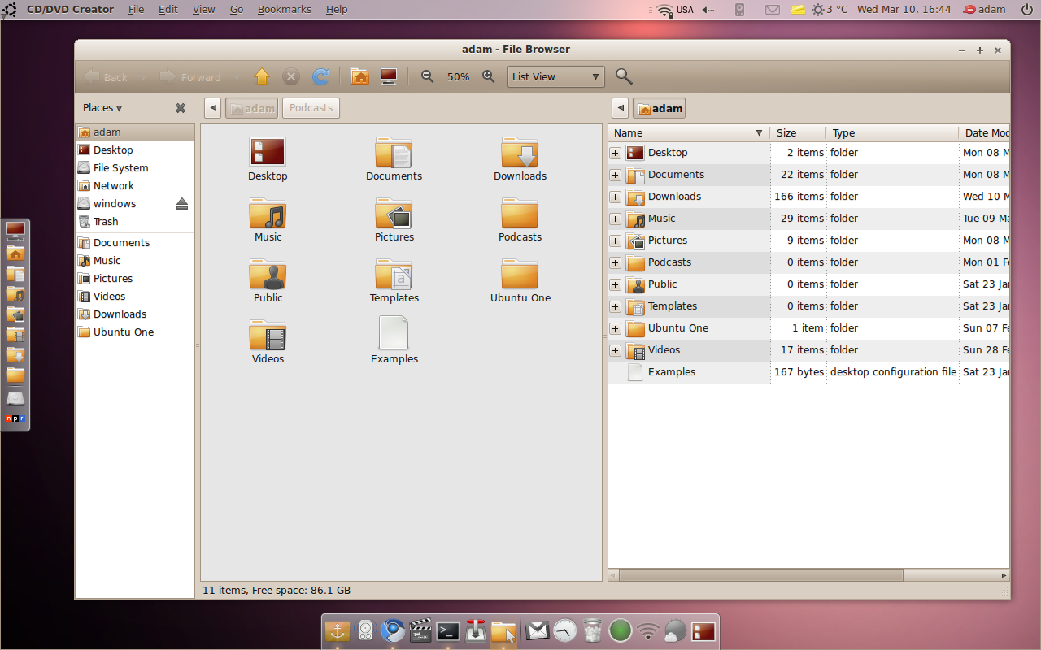This screenshot has width=1041, height=650.
Task: Zoom in the file view
Action: click(x=488, y=76)
